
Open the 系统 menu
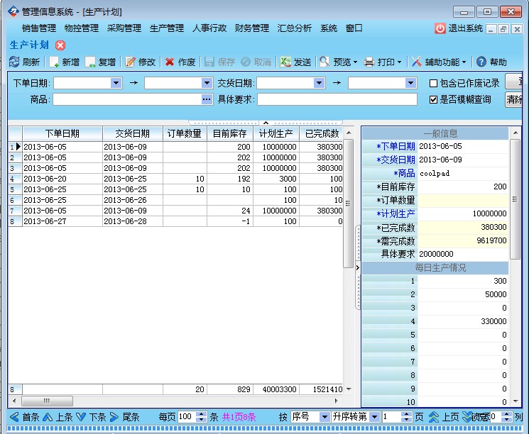pos(329,28)
